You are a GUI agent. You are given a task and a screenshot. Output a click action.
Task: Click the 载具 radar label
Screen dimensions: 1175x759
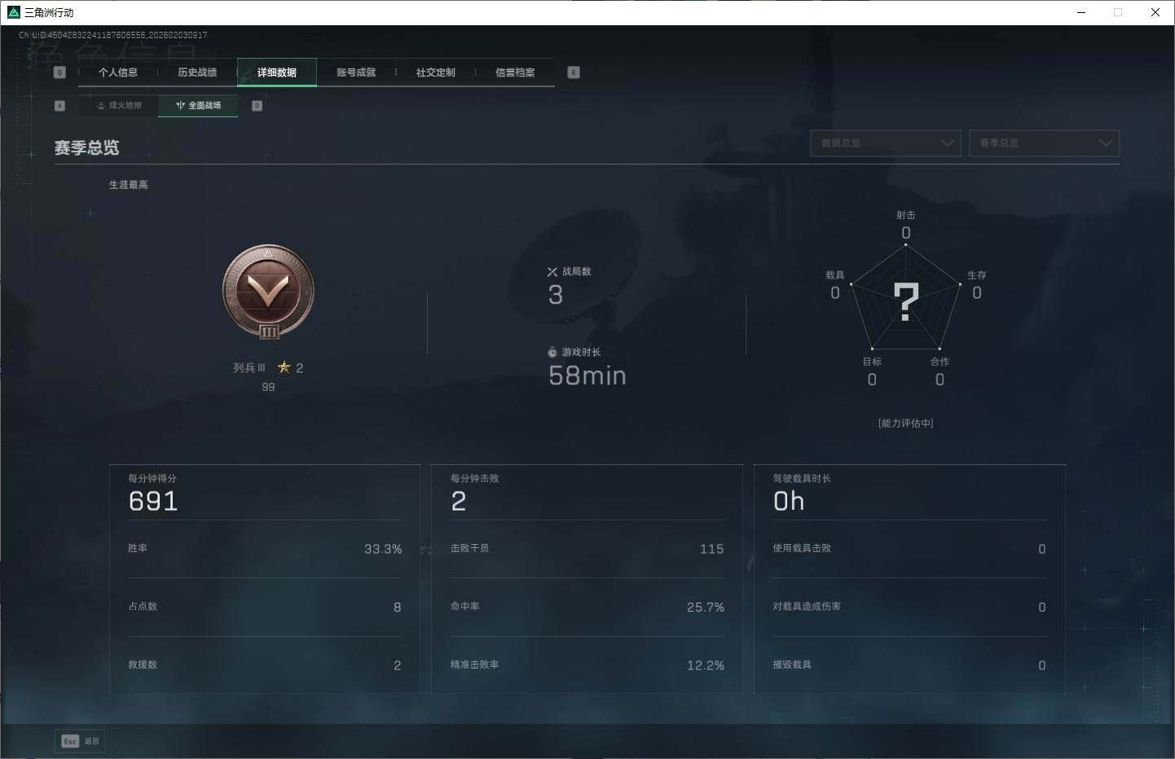click(x=835, y=275)
